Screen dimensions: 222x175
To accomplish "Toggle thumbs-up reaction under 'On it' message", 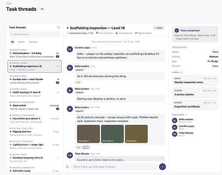I will click(x=78, y=82).
